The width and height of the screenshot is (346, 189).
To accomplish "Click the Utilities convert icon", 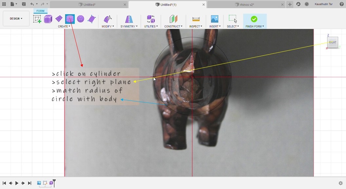I will [151, 19].
